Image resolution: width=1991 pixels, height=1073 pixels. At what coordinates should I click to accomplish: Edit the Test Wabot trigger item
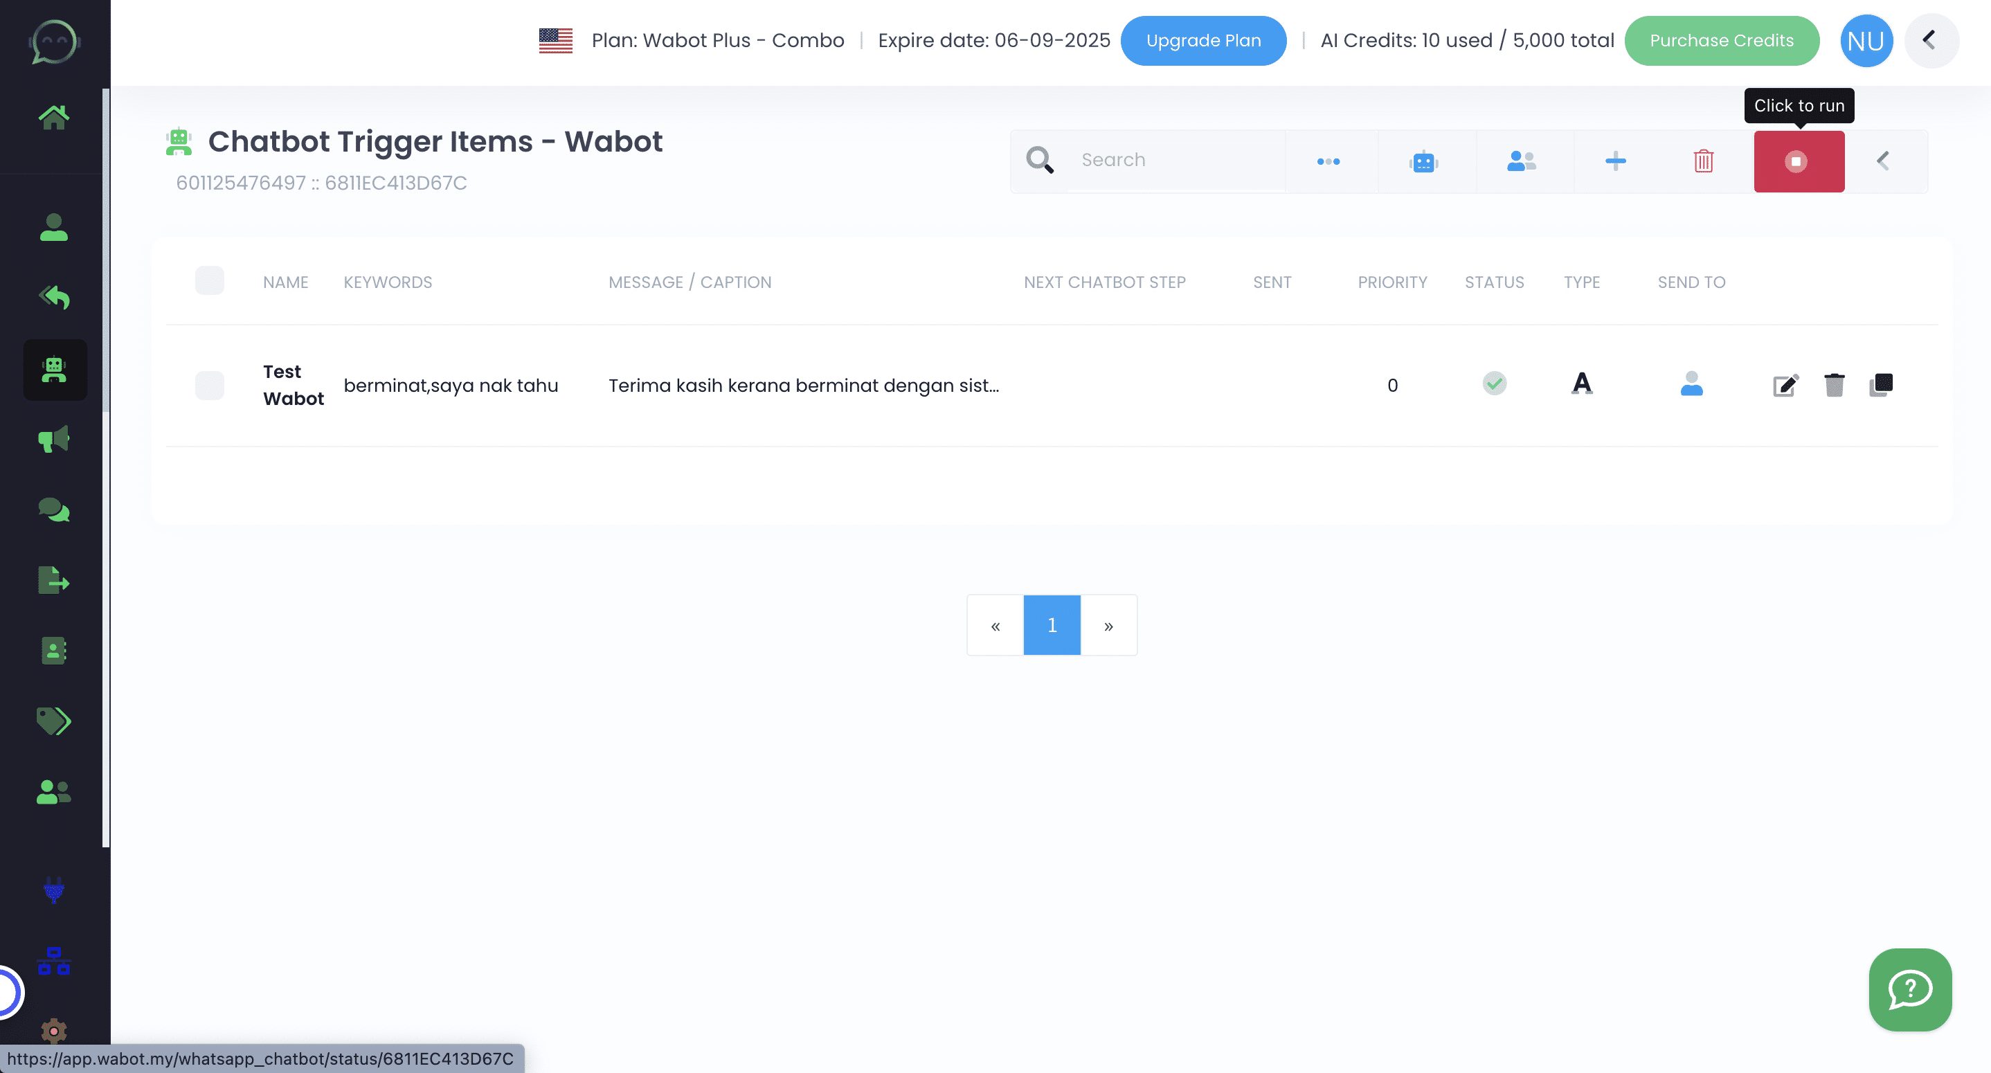[x=1785, y=384]
